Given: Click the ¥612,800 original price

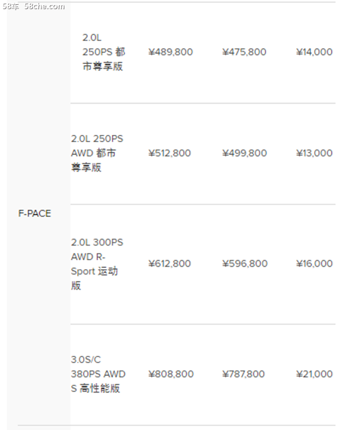Looking at the screenshot, I should coord(169,264).
